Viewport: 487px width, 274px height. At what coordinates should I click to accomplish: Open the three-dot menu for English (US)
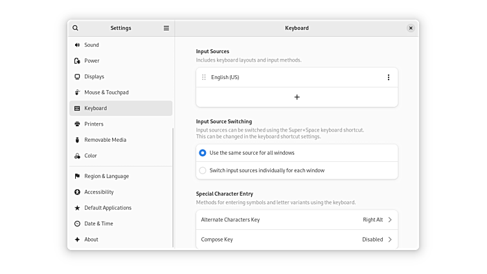(389, 77)
